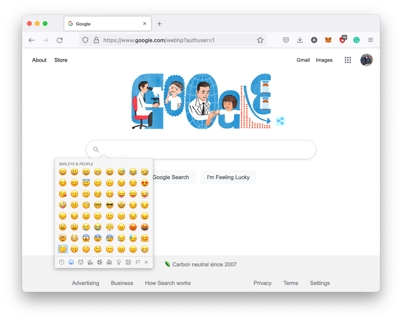402x321 pixels.
Task: Save the page to Pocket
Action: tap(286, 40)
